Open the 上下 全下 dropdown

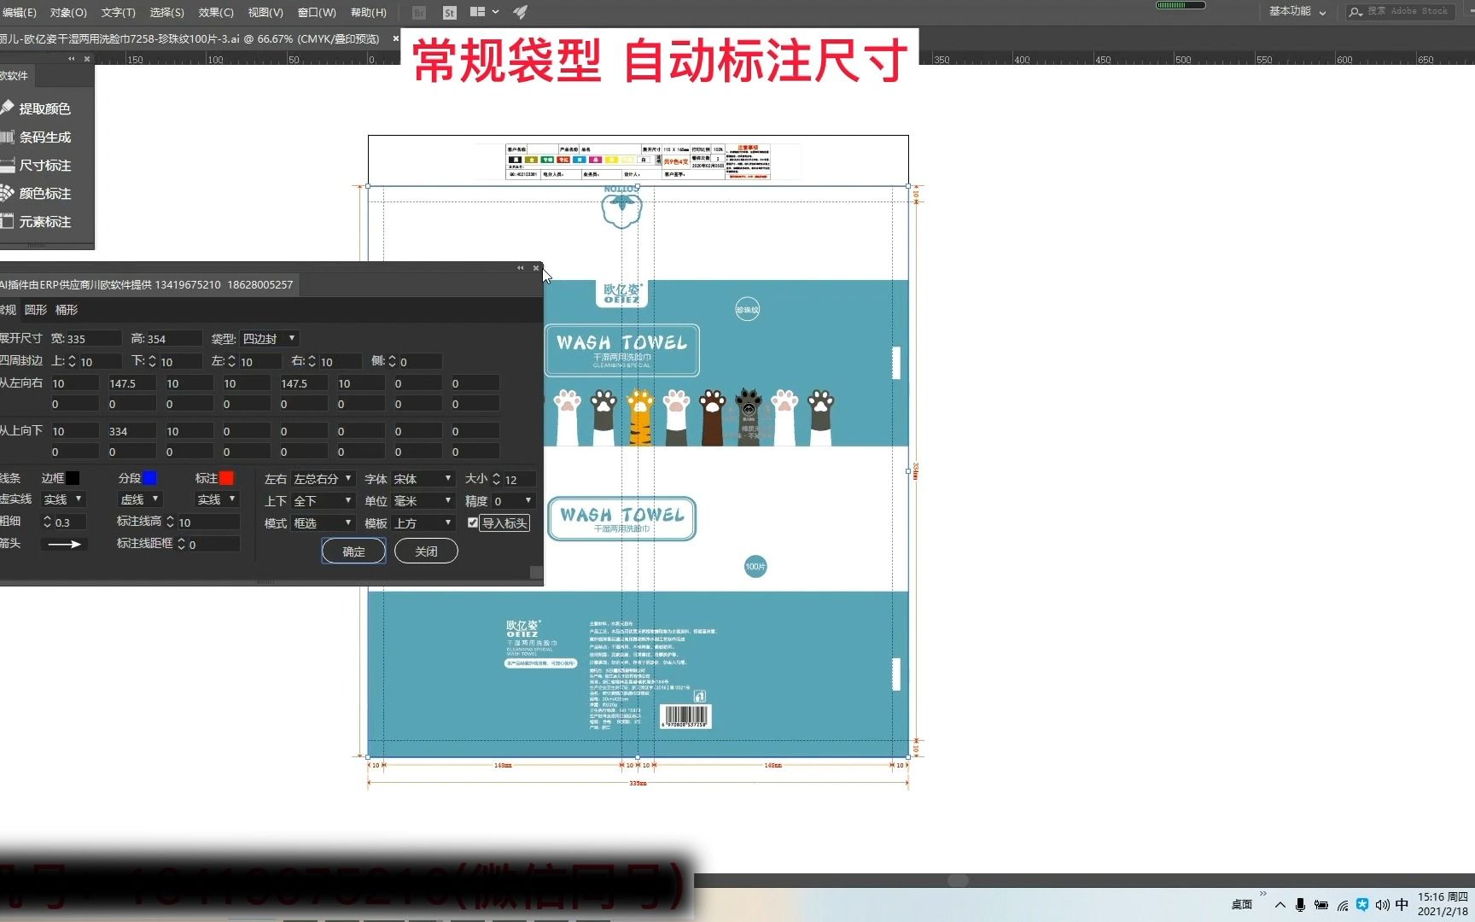323,501
